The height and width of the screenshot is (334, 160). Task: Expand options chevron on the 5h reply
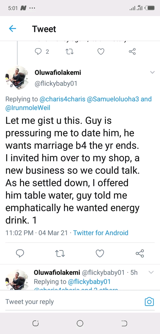coord(151,272)
